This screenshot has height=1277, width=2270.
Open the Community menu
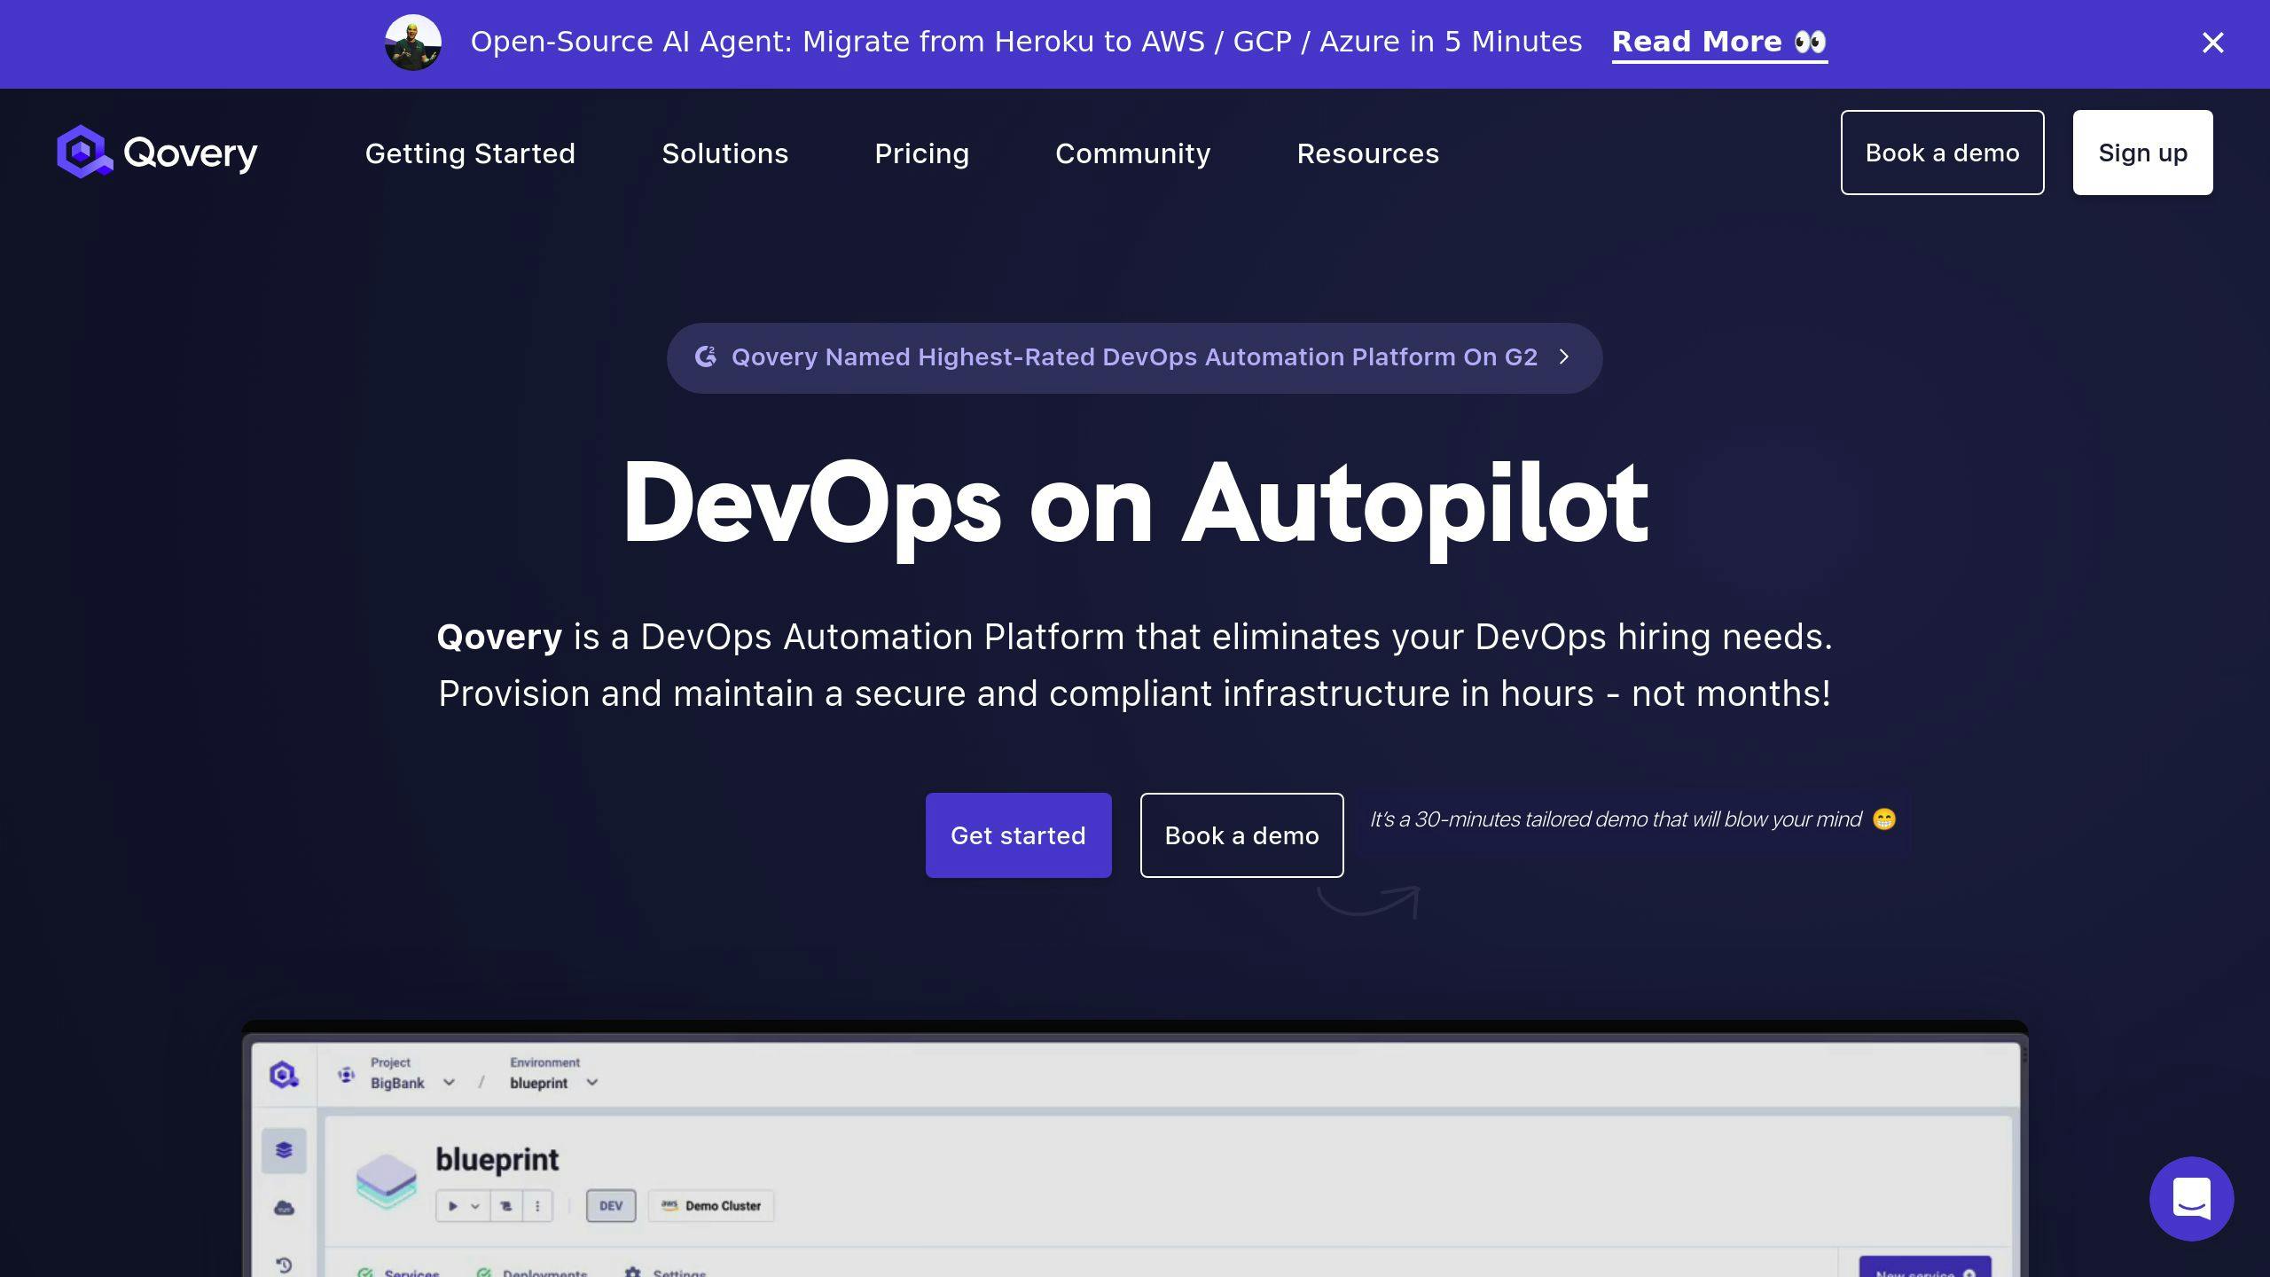point(1132,153)
